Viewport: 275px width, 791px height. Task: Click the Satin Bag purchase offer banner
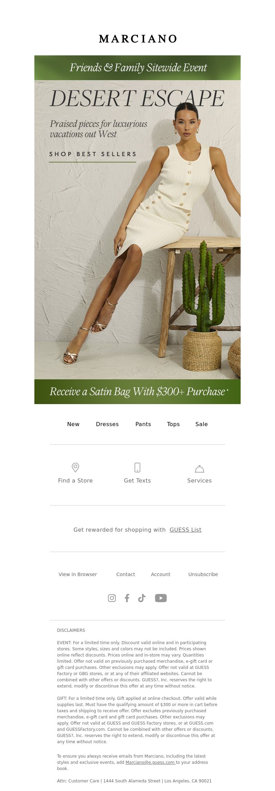point(137,392)
